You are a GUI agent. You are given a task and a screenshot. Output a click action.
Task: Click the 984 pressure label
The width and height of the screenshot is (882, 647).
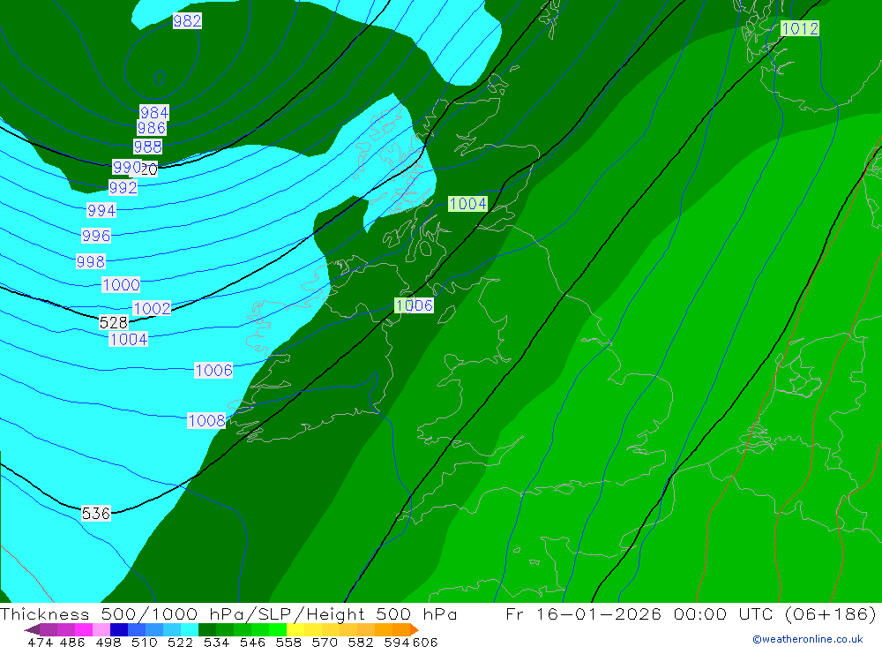coord(154,113)
